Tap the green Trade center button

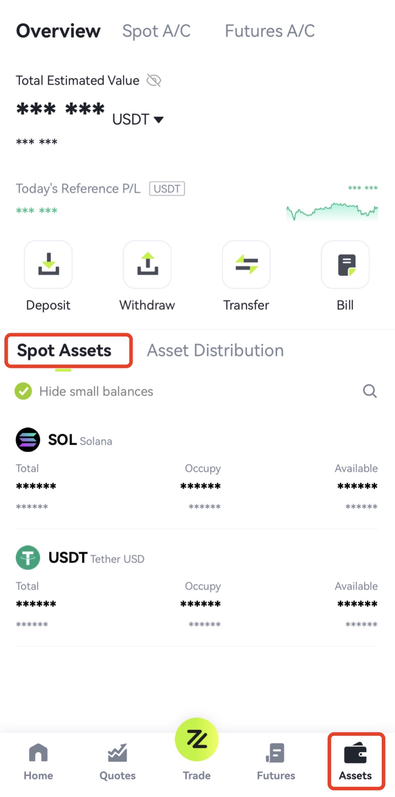pyautogui.click(x=196, y=739)
